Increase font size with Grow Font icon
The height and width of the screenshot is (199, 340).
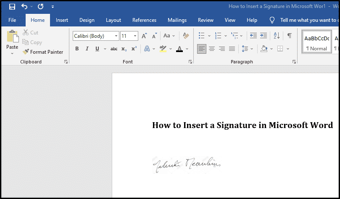coord(144,36)
